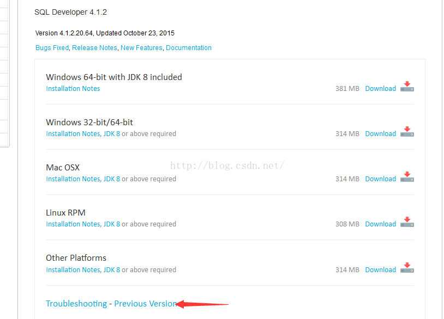This screenshot has width=444, height=319.
Task: Open JDK 8 link under Windows 32-bit/64-bit
Action: click(111, 134)
